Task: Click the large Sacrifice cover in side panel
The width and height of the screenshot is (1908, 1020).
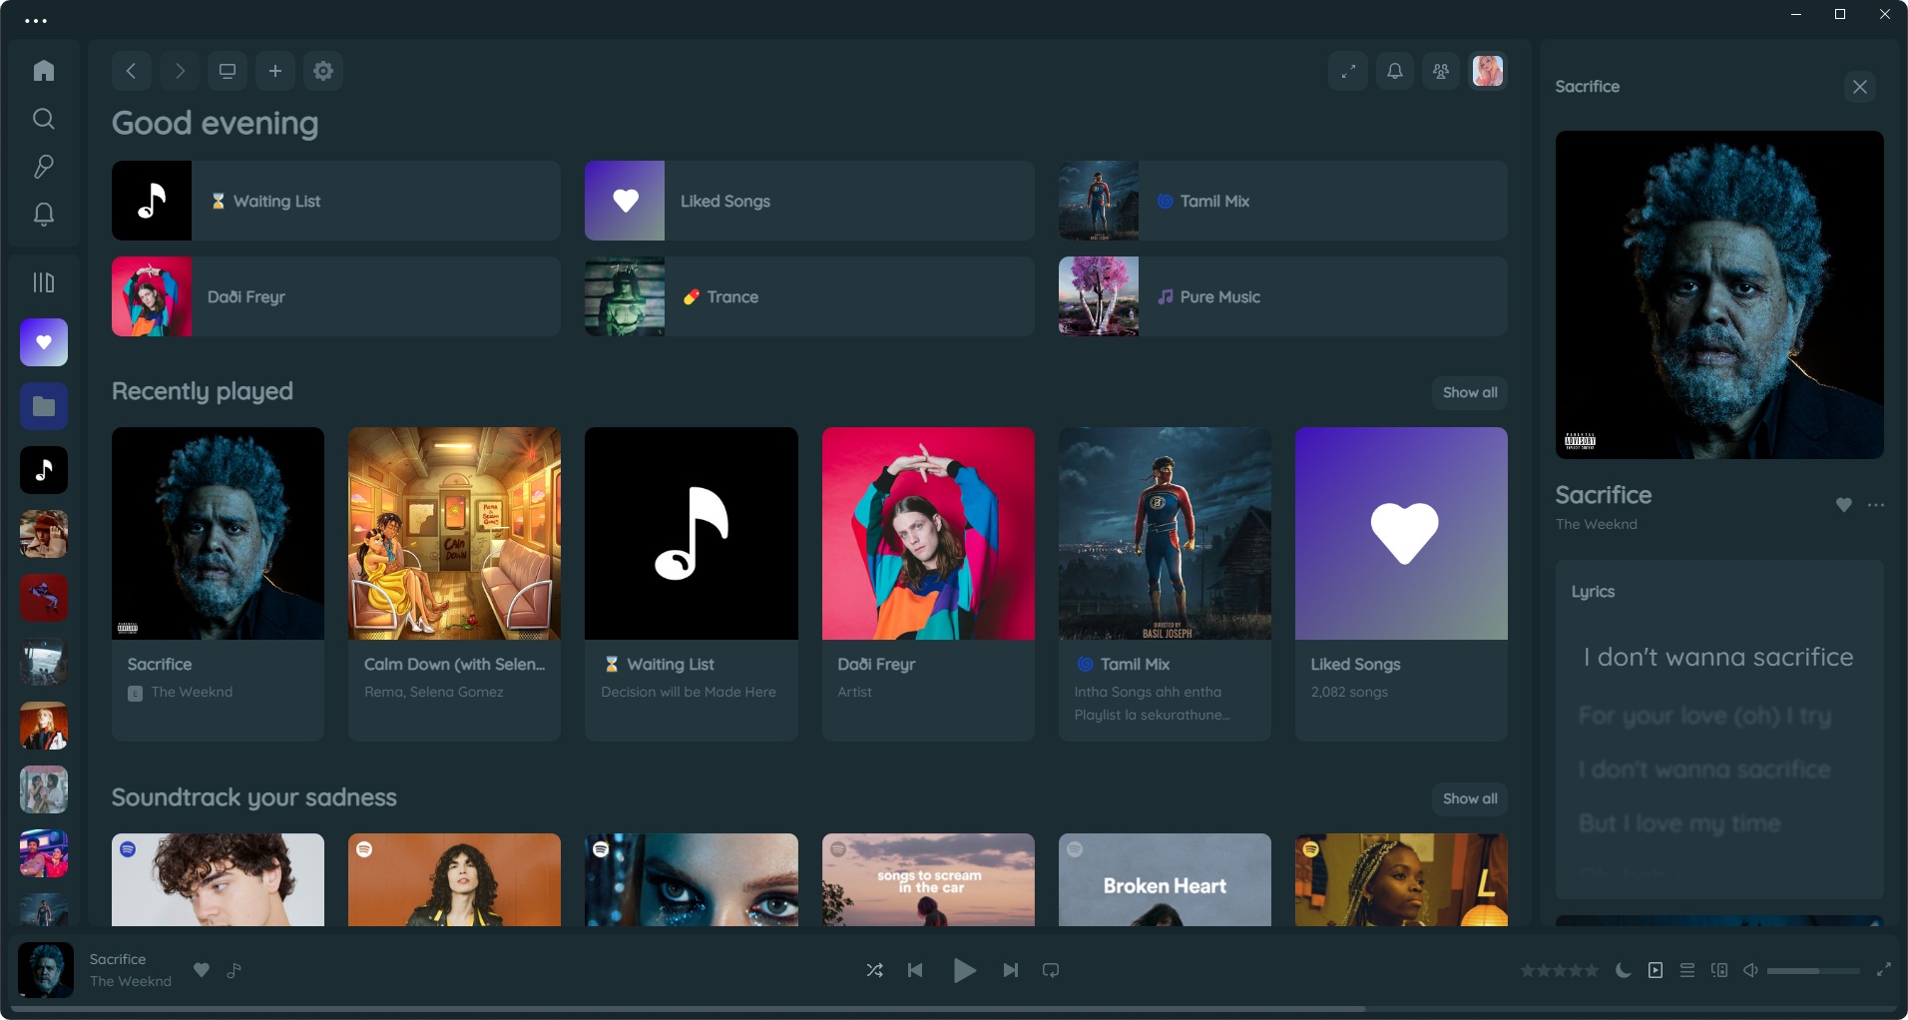Action: 1719,294
